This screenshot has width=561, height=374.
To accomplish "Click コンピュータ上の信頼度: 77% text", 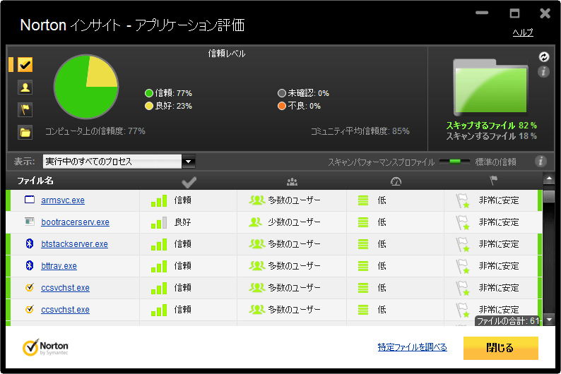I will pyautogui.click(x=95, y=131).
